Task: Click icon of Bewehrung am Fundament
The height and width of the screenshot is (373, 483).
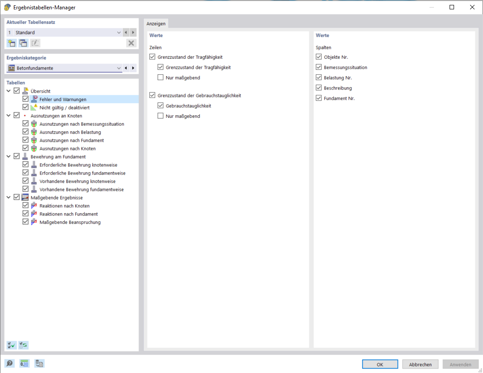Action: coord(25,156)
